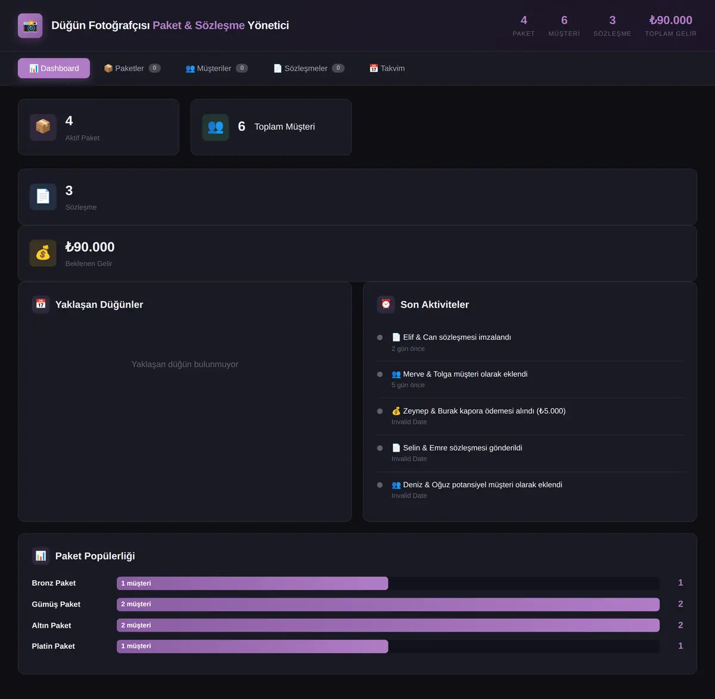Screen dimensions: 715x699
Task: Switch to the Müşteriler tab
Action: click(216, 69)
